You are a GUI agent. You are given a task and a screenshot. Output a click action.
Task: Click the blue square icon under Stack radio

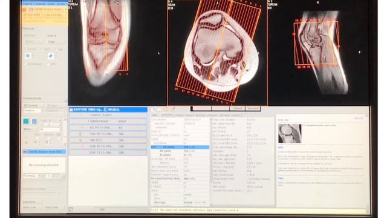[x=28, y=56]
